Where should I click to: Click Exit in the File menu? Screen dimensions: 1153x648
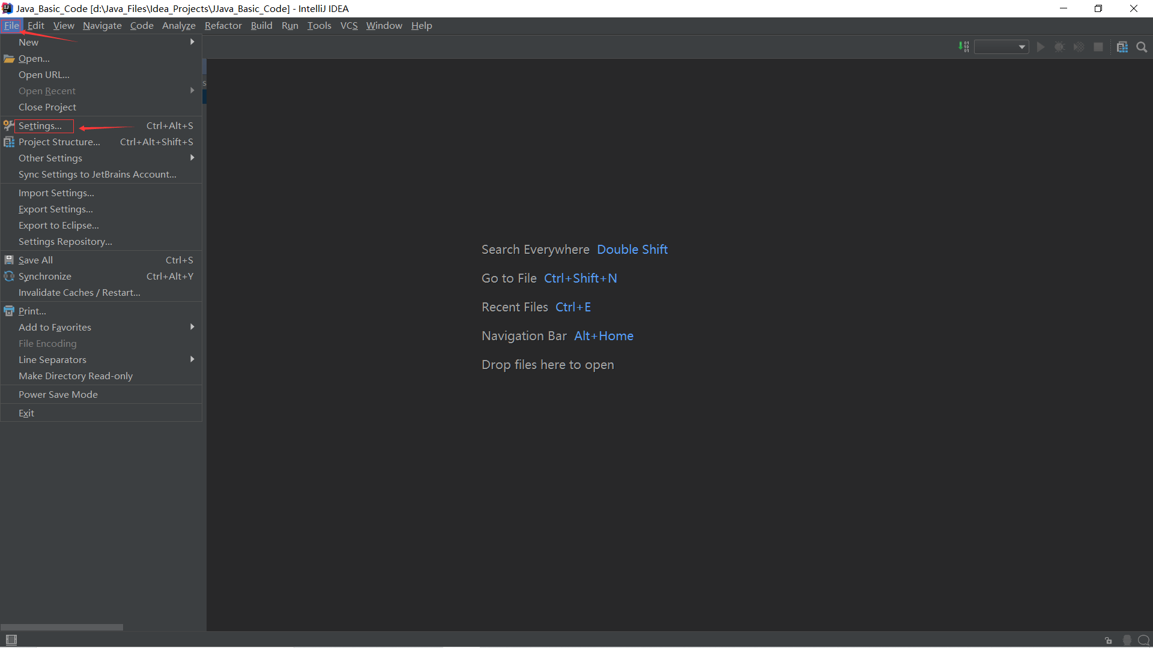coord(26,413)
